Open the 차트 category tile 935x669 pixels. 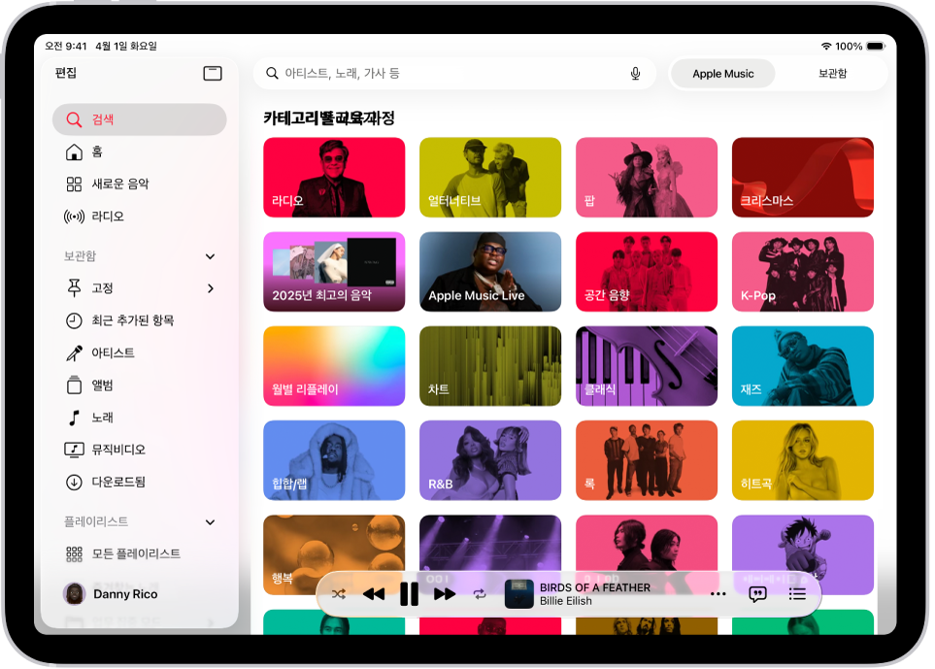point(490,365)
